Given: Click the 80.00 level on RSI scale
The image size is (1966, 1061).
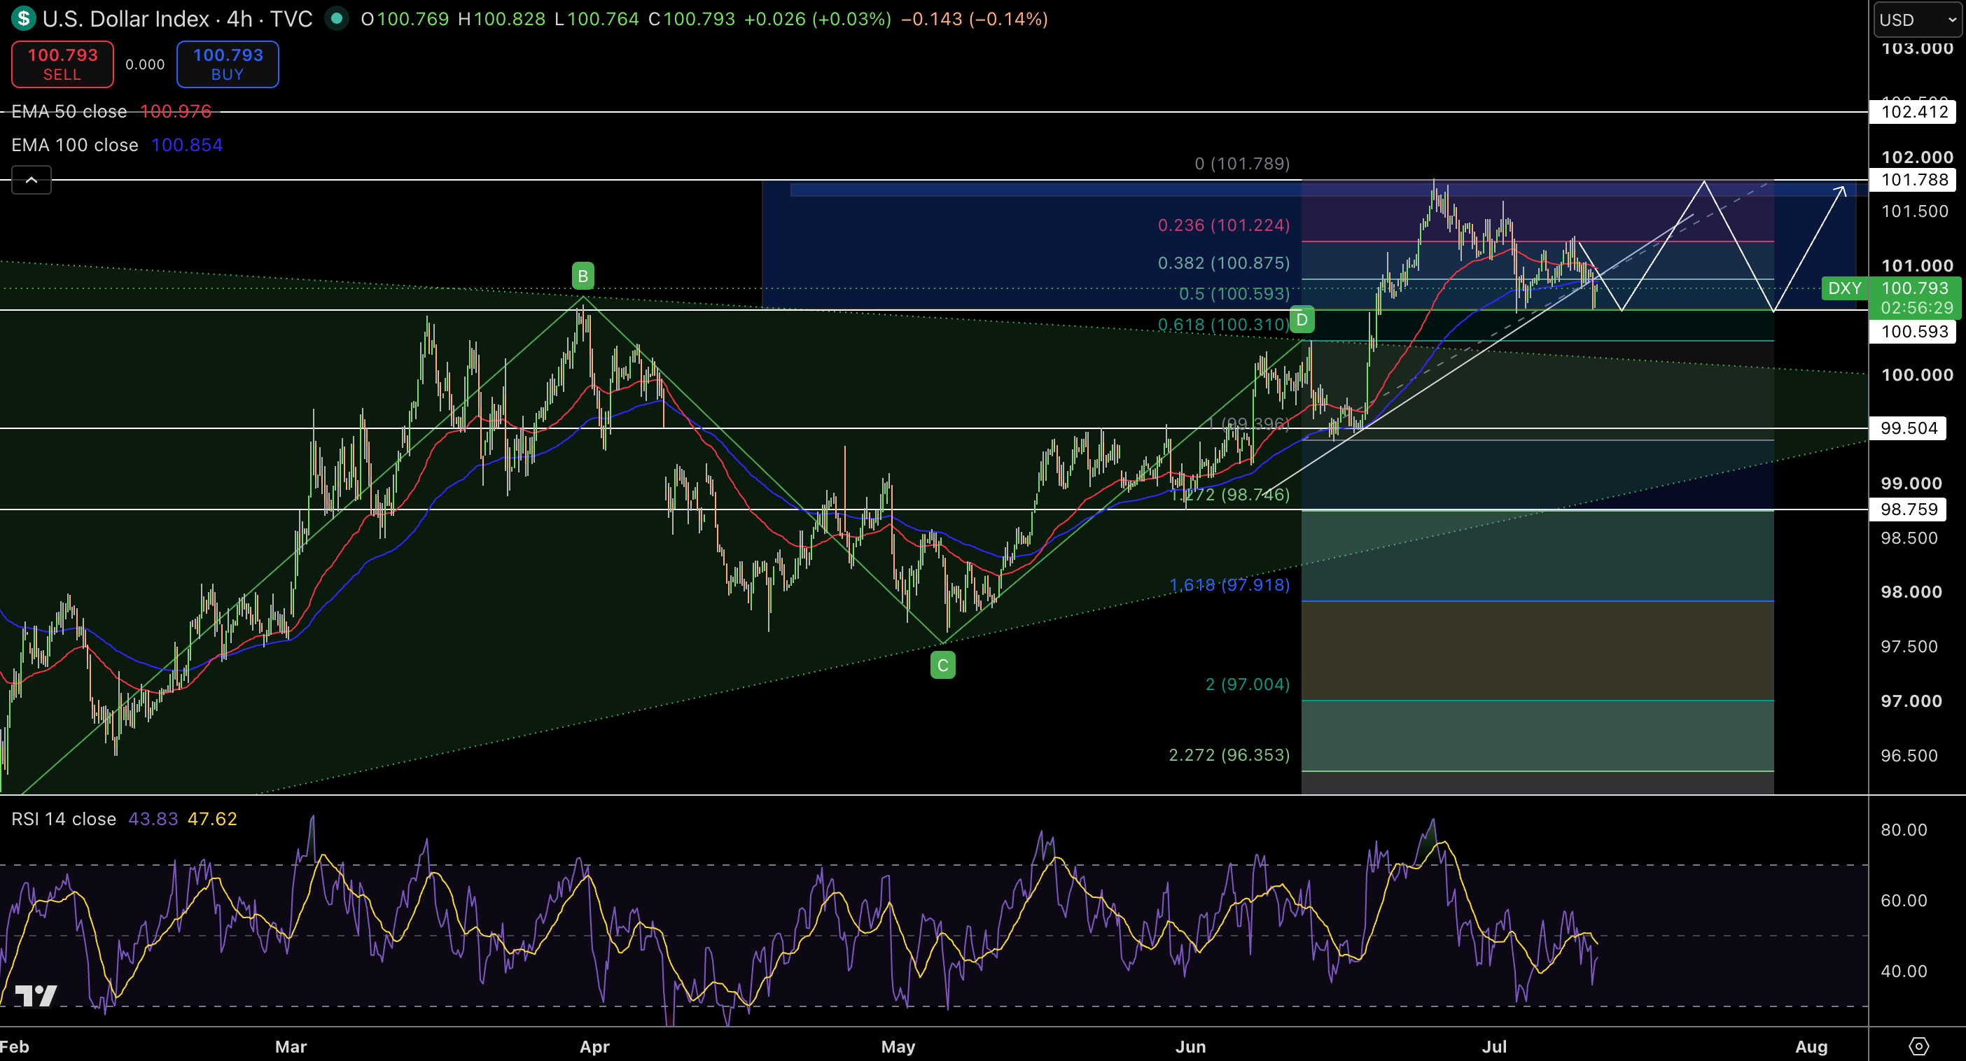Looking at the screenshot, I should (1904, 830).
